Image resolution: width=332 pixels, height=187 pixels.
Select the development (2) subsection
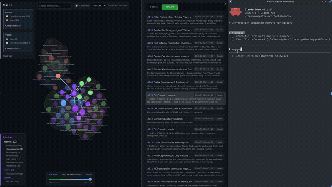click(15, 162)
